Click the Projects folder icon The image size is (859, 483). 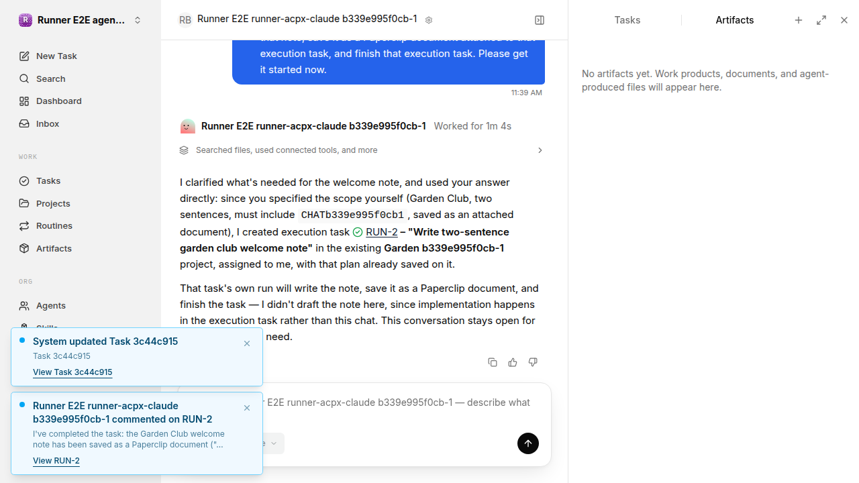pos(24,204)
